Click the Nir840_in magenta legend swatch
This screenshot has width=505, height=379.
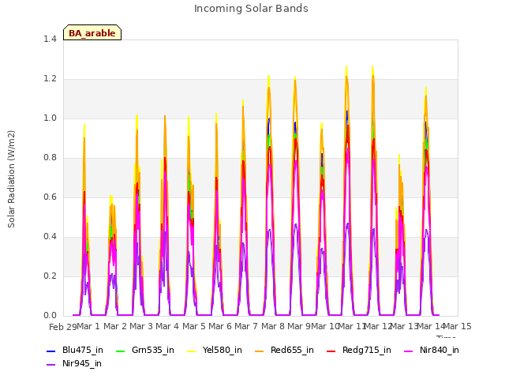409,351
